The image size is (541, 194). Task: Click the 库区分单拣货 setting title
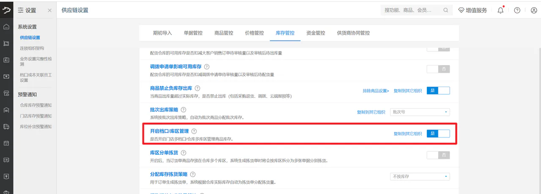[164, 153]
